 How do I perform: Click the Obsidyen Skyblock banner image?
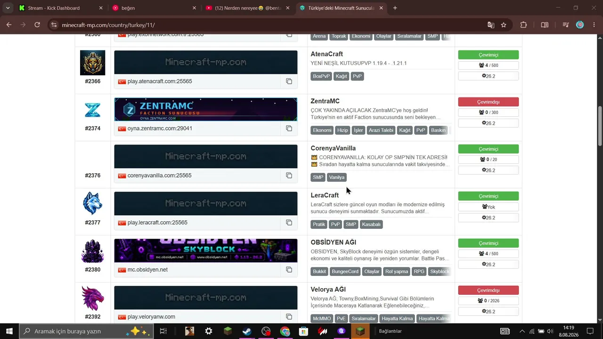[206, 250]
